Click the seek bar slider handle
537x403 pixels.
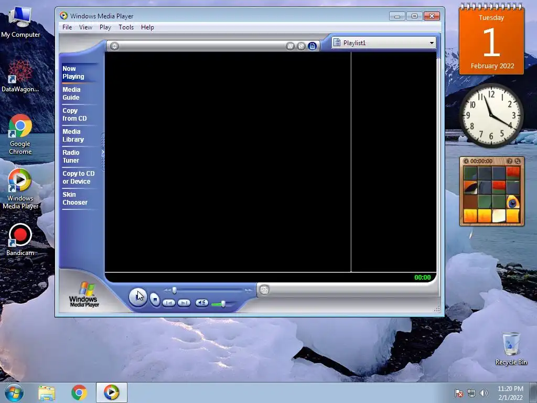(x=174, y=291)
